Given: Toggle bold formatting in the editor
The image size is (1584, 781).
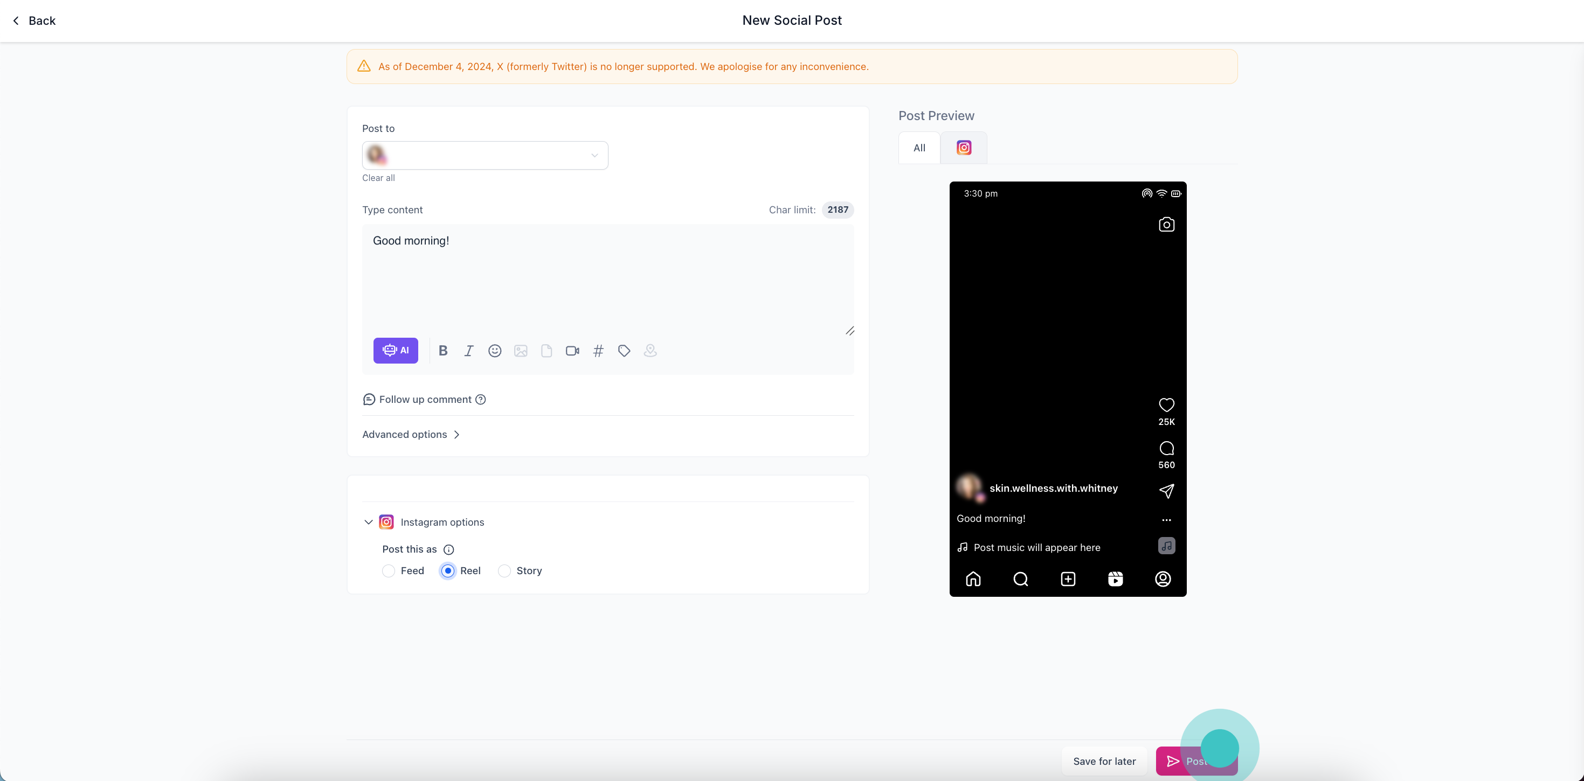Looking at the screenshot, I should pos(442,350).
